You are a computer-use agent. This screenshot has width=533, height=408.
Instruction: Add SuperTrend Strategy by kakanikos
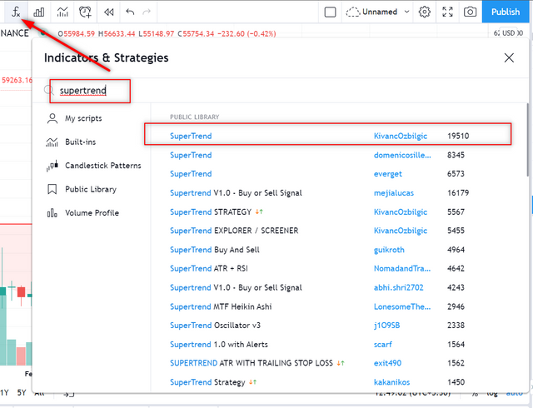327,382
